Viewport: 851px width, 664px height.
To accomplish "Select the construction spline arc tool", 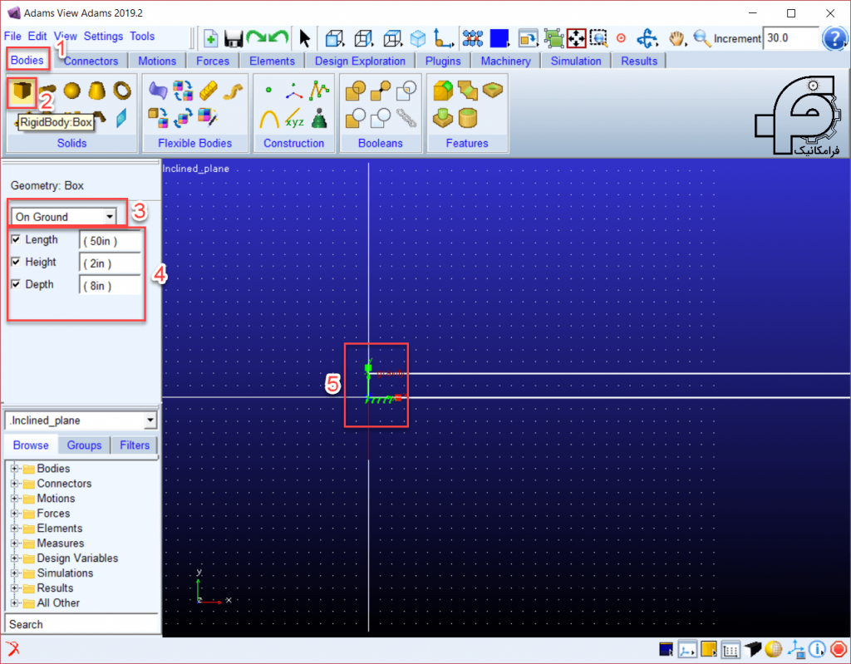I will (268, 118).
